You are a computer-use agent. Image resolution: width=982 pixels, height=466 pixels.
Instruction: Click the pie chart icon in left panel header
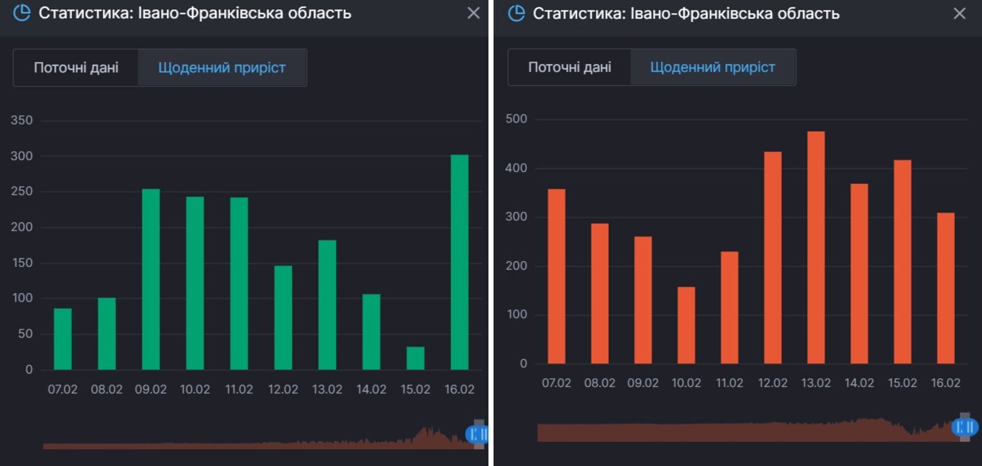(x=22, y=13)
